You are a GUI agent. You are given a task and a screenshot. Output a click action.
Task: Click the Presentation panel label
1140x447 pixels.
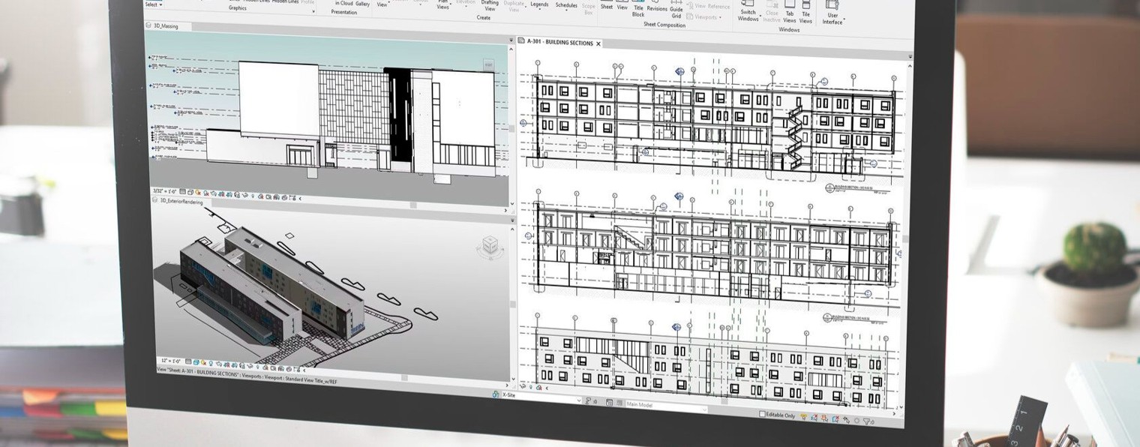(x=344, y=12)
